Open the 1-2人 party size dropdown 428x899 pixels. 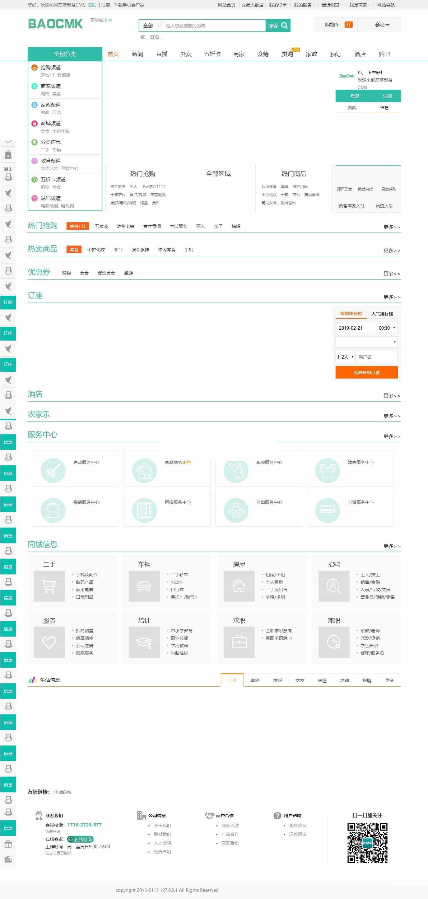345,357
